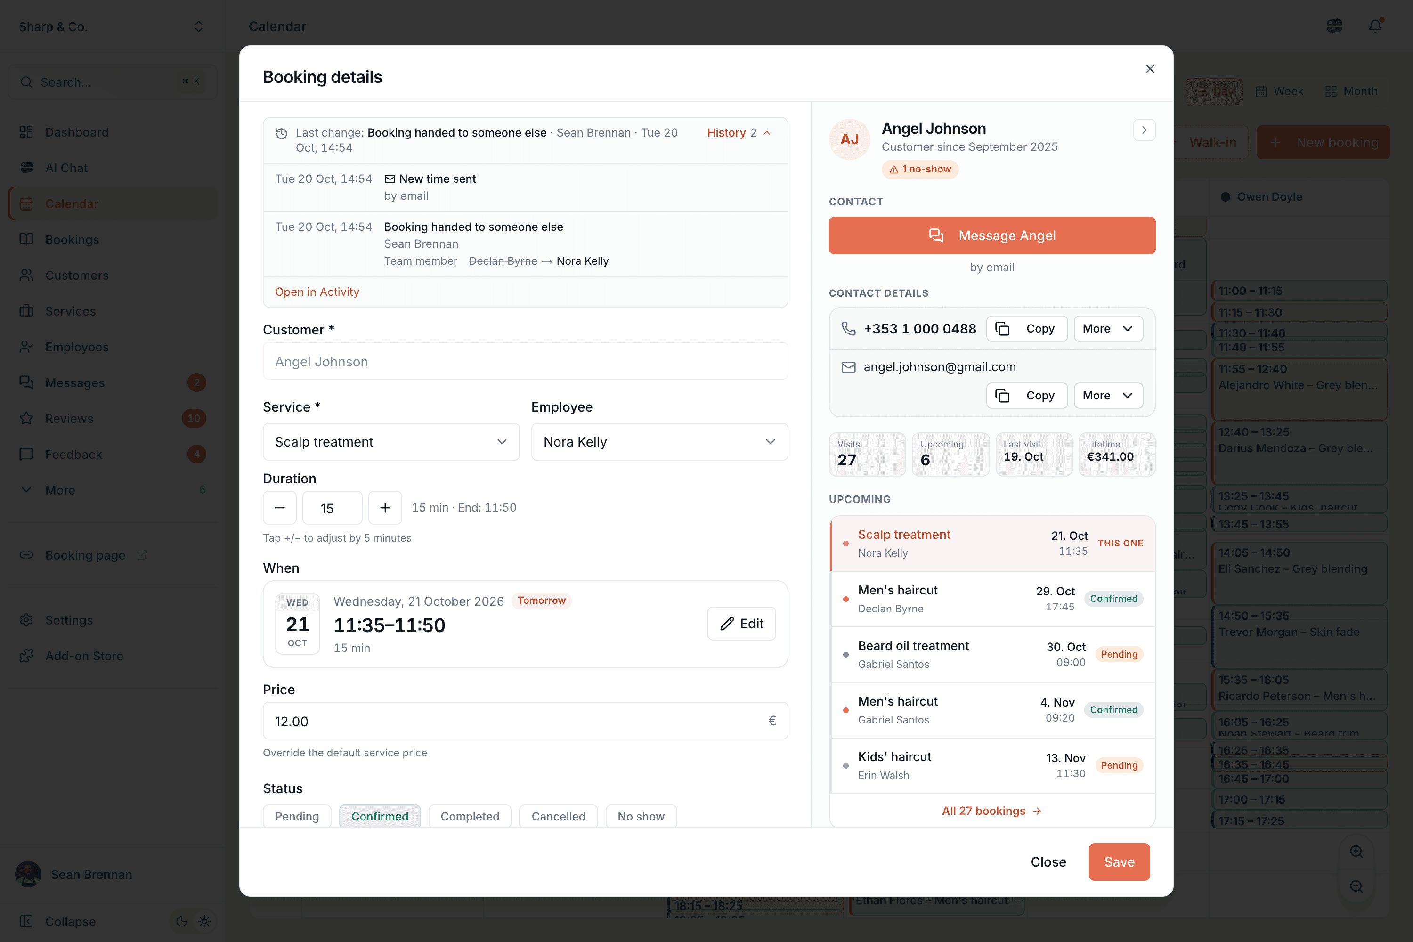Click the Customer field Angel Johnson

(525, 361)
